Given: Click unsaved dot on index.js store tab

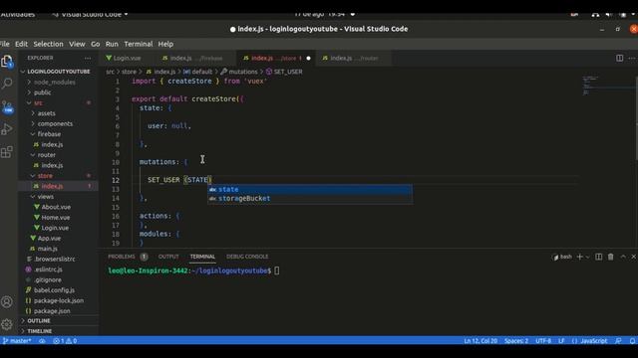Looking at the screenshot, I should 308,58.
